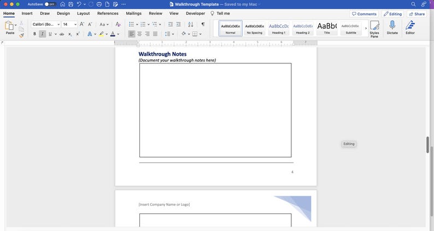Apply the Title style
This screenshot has width=434, height=231.
click(x=327, y=28)
